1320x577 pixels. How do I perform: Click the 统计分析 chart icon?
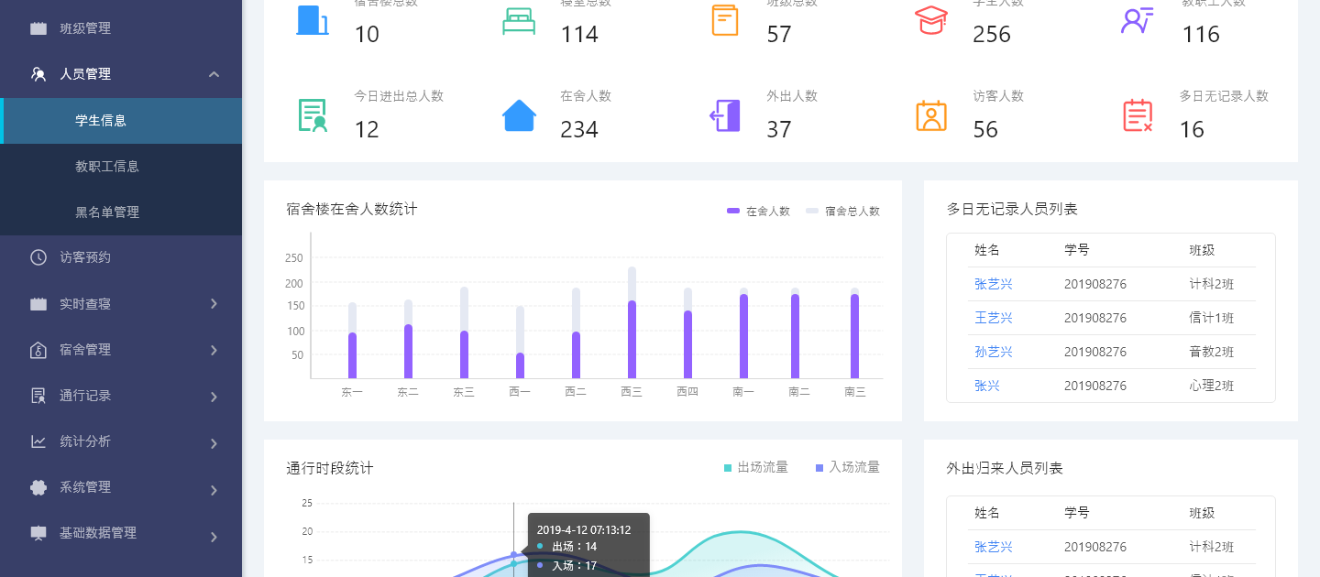coord(38,441)
